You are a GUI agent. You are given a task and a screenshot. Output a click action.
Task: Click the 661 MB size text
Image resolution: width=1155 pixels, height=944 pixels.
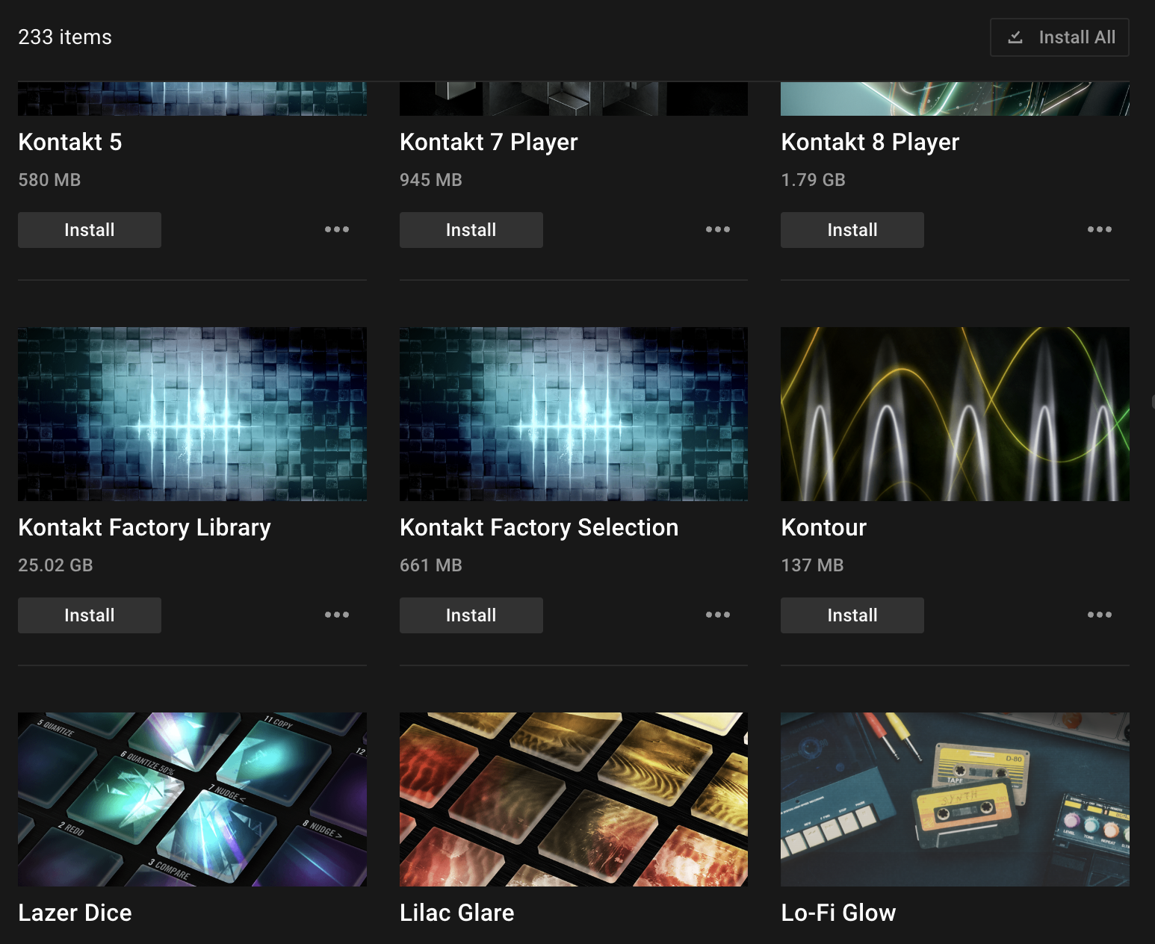pos(431,565)
